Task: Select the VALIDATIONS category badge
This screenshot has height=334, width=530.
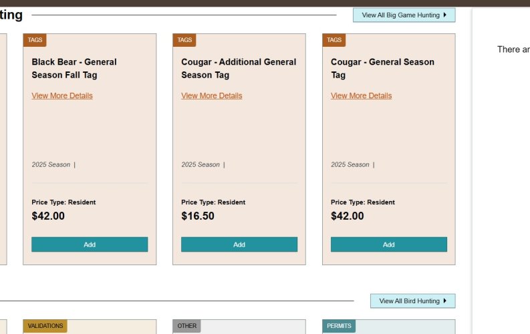Action: (x=45, y=326)
